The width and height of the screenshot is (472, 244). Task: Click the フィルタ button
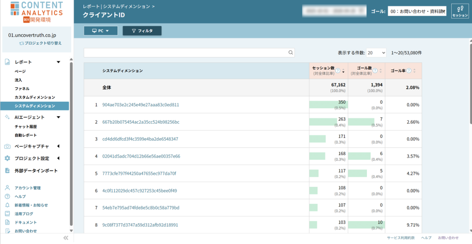142,31
